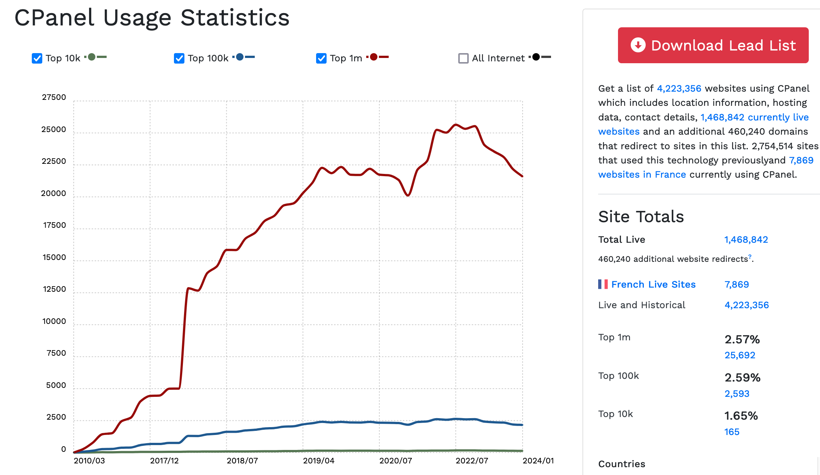Uncheck the Top 1m checkbox
This screenshot has width=820, height=475.
pyautogui.click(x=321, y=58)
